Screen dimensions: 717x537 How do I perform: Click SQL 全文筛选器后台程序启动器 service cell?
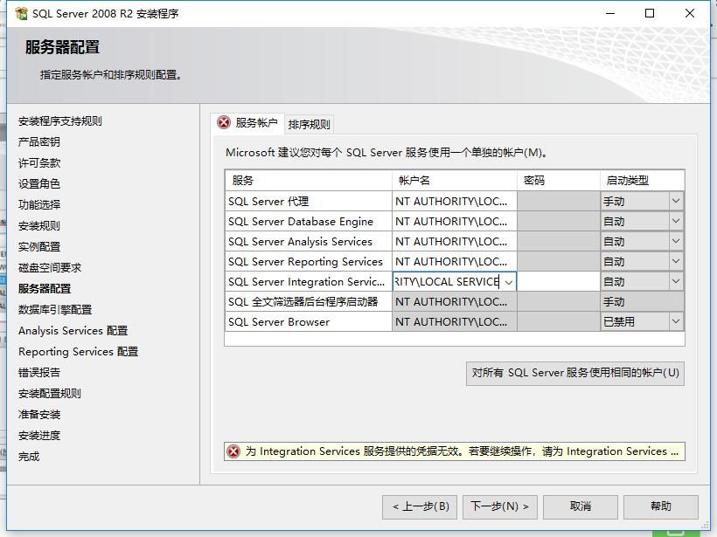point(309,302)
